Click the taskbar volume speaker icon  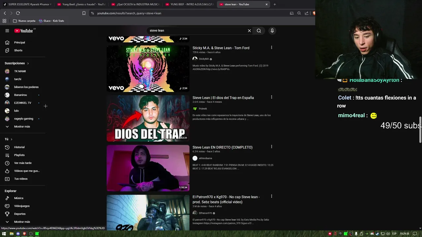coord(388,234)
